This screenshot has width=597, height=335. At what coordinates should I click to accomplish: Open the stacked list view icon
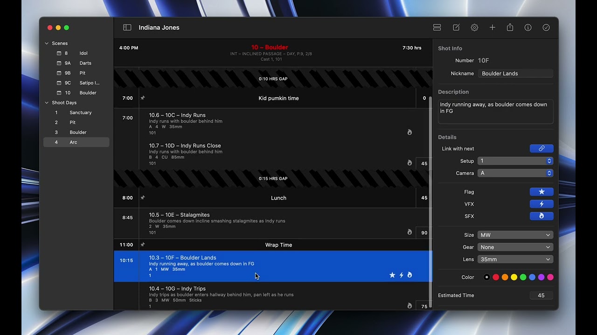point(437,27)
